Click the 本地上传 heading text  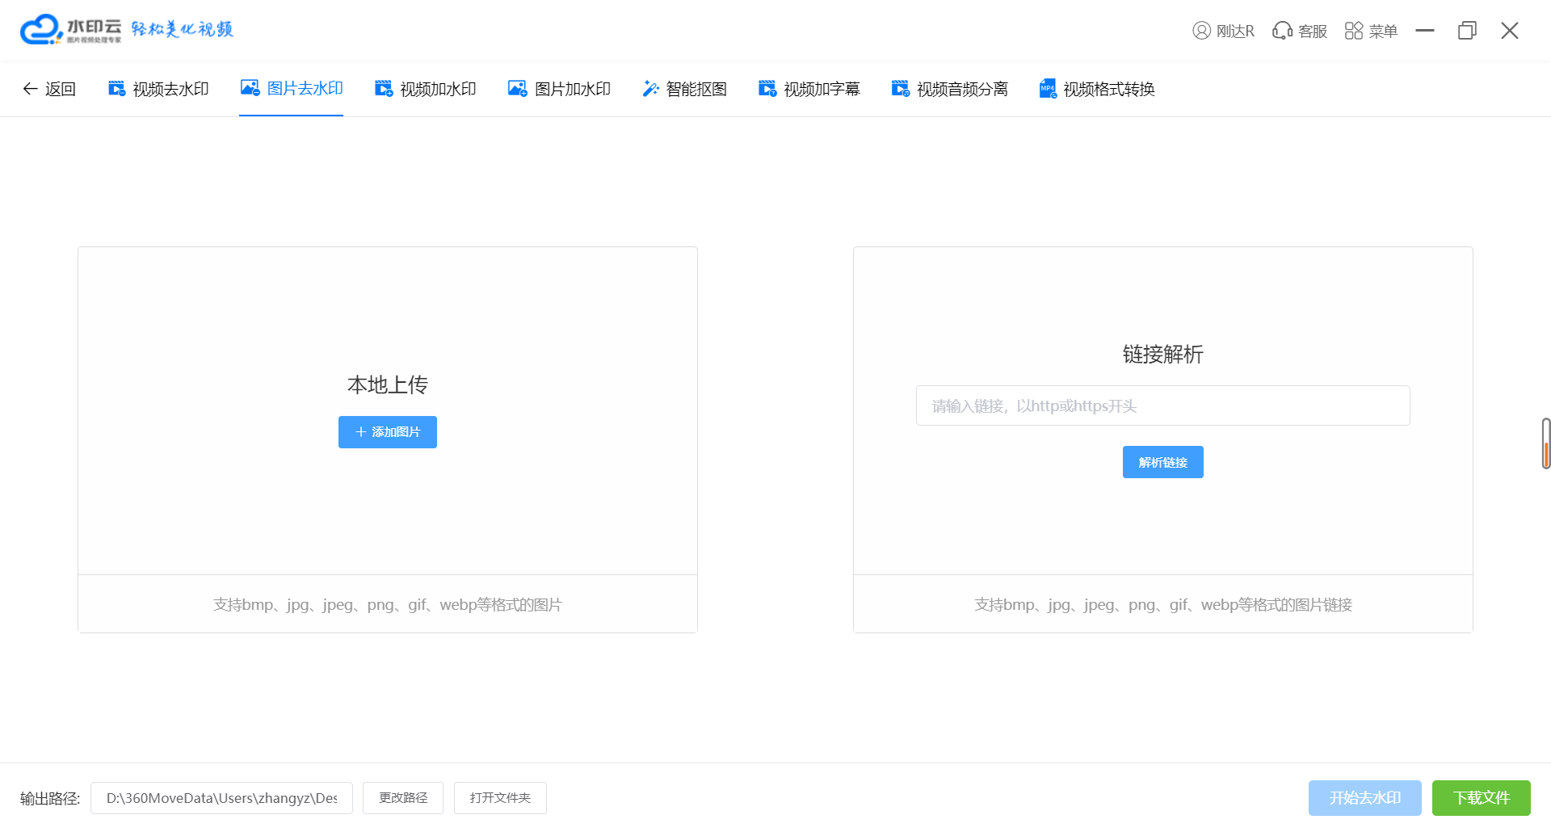(388, 384)
